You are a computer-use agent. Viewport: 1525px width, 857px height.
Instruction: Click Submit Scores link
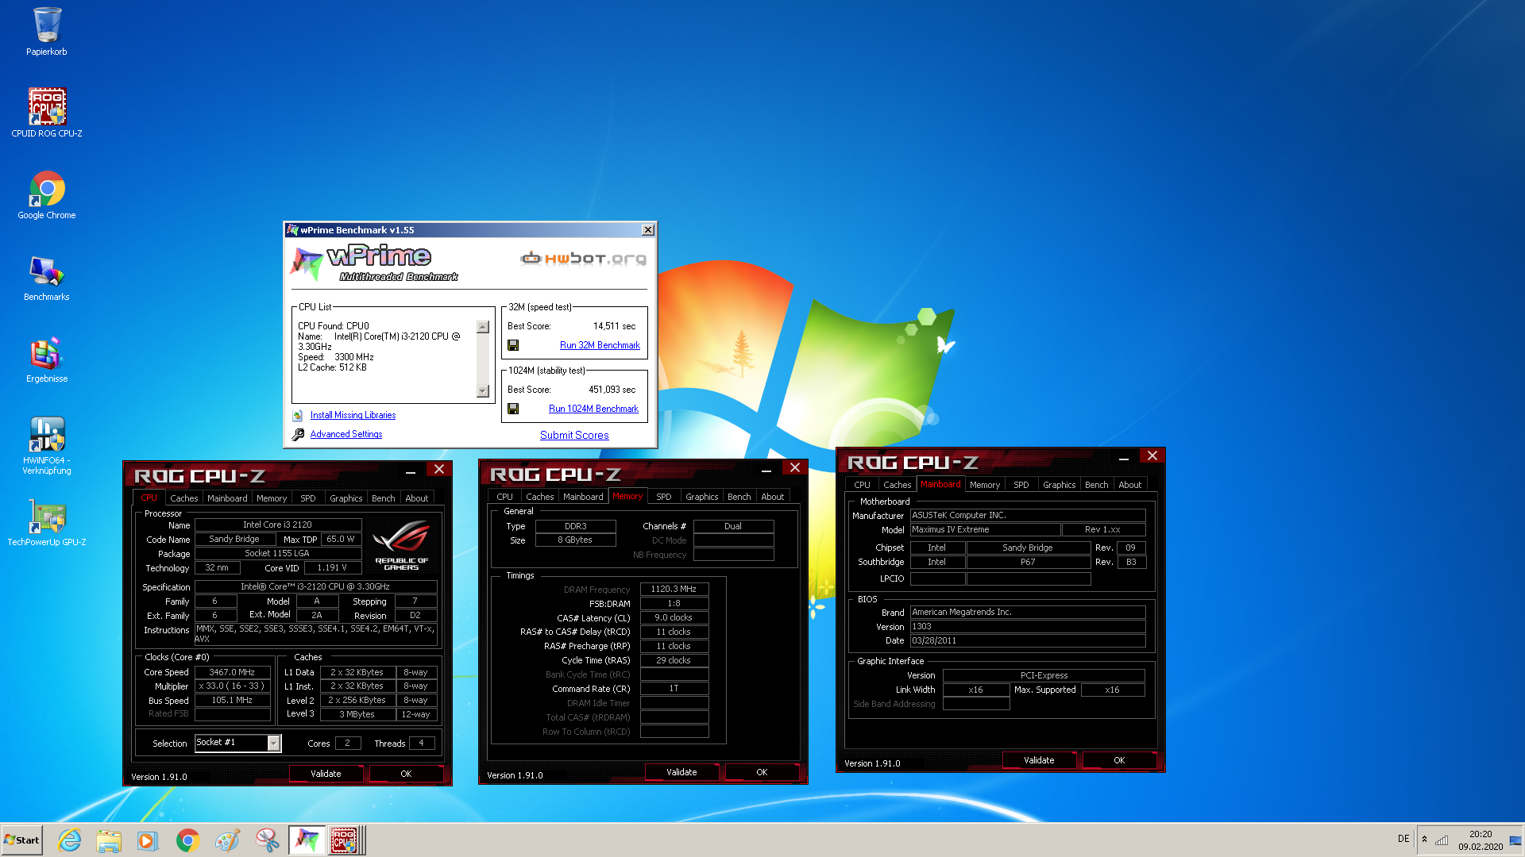[x=574, y=435]
